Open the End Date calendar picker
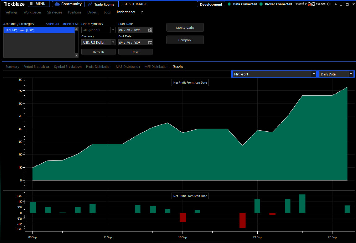 [x=150, y=43]
